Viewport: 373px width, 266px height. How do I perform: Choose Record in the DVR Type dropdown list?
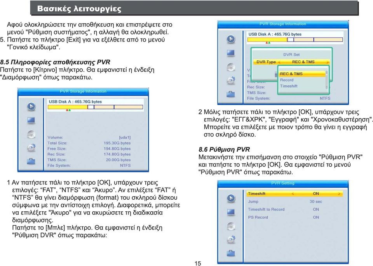pyautogui.click(x=287, y=80)
